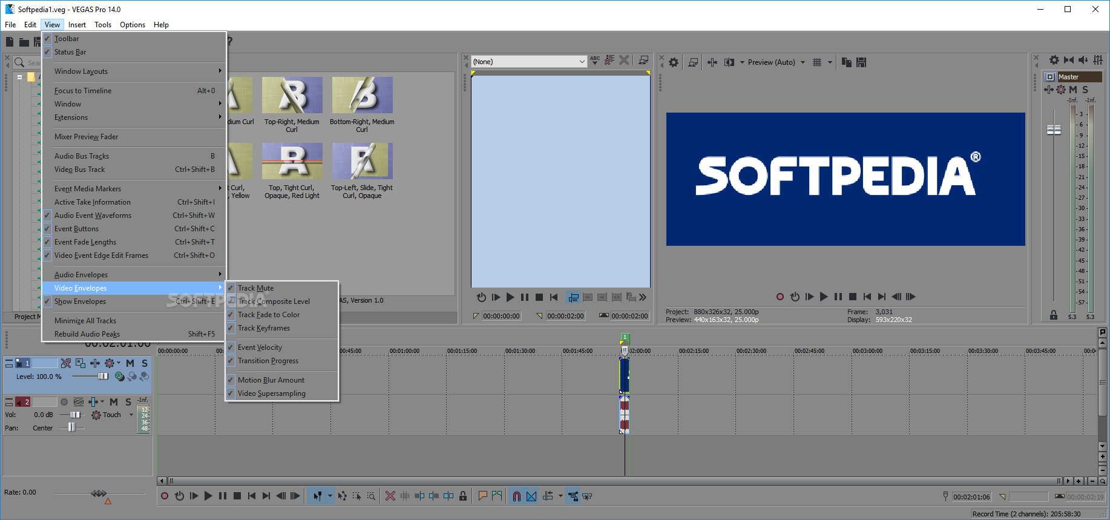Toggle Event Buttons in the View menu
The width and height of the screenshot is (1110, 520).
pyautogui.click(x=134, y=229)
